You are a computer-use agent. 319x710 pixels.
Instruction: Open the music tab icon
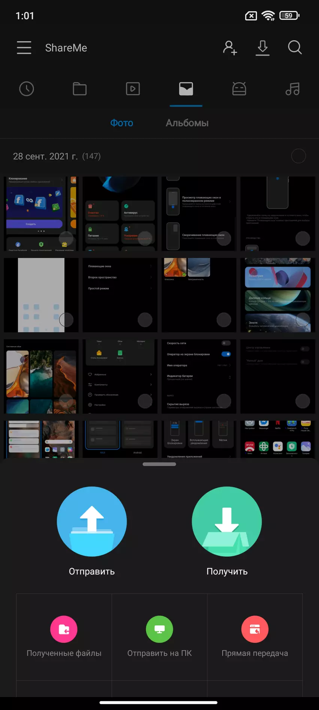pyautogui.click(x=292, y=89)
